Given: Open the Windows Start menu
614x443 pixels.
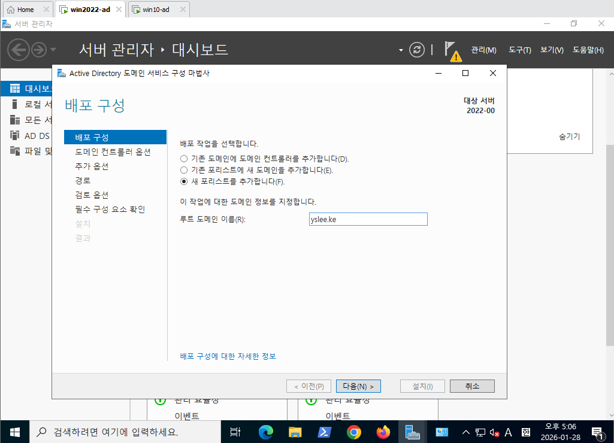Looking at the screenshot, I should click(15, 432).
